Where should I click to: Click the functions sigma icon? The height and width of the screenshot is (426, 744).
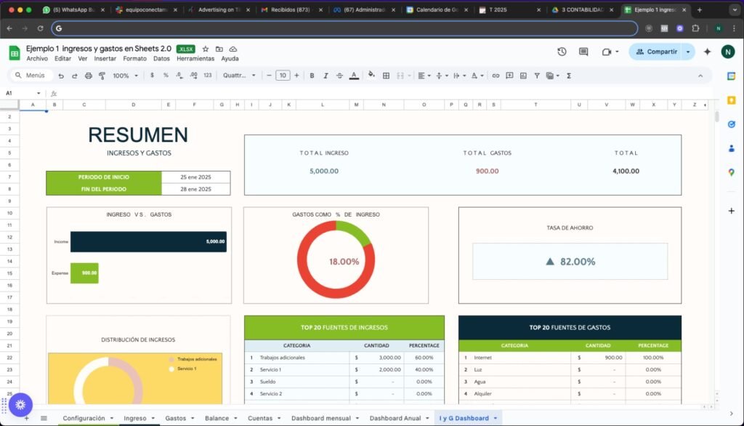[x=568, y=76]
